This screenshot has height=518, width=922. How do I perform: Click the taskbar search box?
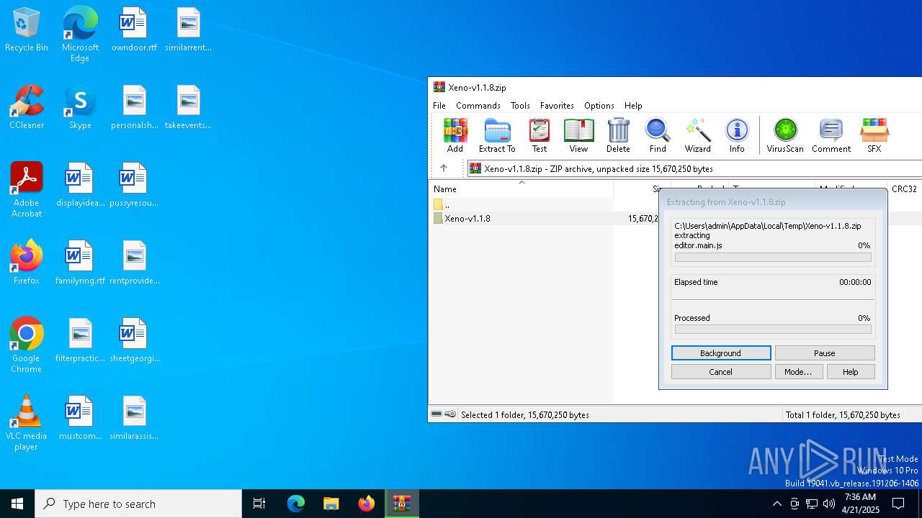tap(138, 504)
